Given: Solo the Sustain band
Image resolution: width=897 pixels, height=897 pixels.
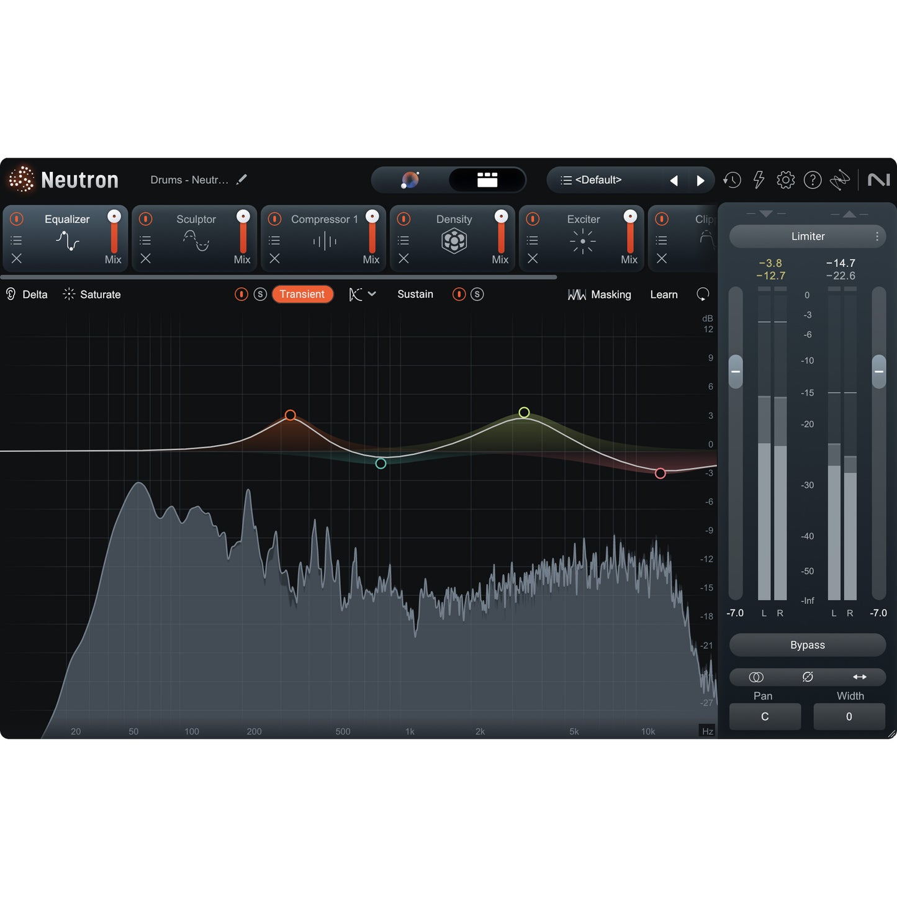Looking at the screenshot, I should coord(476,294).
